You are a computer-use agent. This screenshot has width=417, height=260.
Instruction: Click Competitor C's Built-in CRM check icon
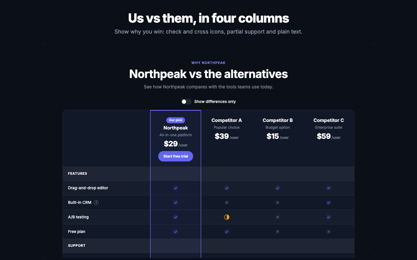click(329, 203)
